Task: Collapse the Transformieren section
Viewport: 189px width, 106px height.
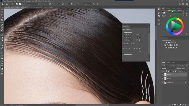Action: pyautogui.click(x=123, y=32)
